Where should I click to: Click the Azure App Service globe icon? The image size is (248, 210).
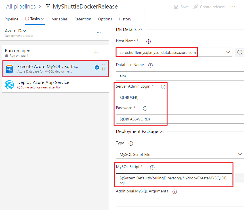tap(9, 85)
